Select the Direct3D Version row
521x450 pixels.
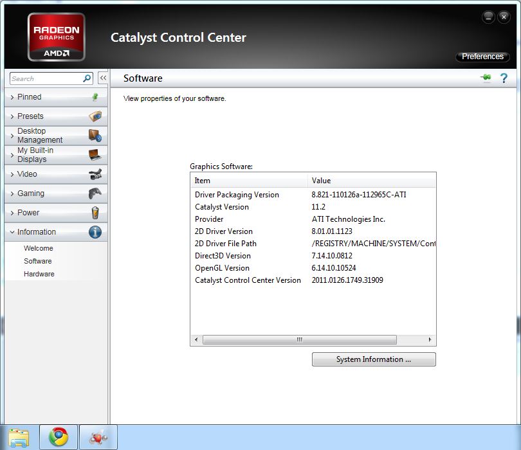(x=313, y=256)
